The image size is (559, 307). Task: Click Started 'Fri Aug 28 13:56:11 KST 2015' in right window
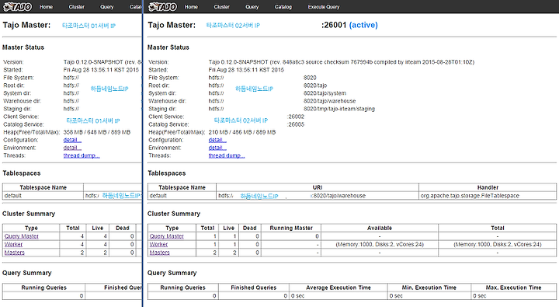click(246, 70)
